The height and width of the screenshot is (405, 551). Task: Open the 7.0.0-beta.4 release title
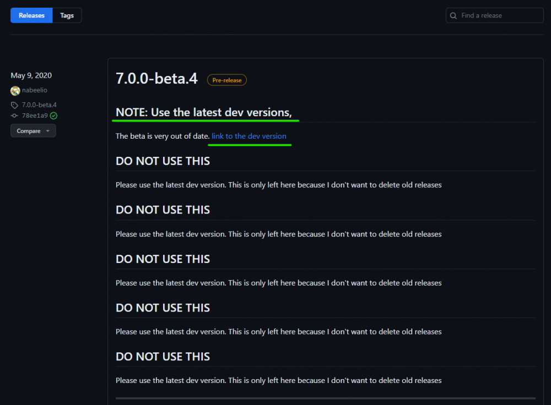click(x=156, y=79)
